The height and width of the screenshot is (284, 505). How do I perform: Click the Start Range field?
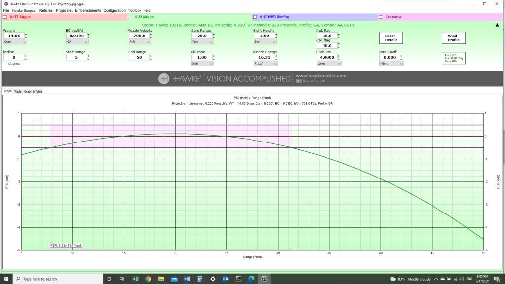click(76, 57)
